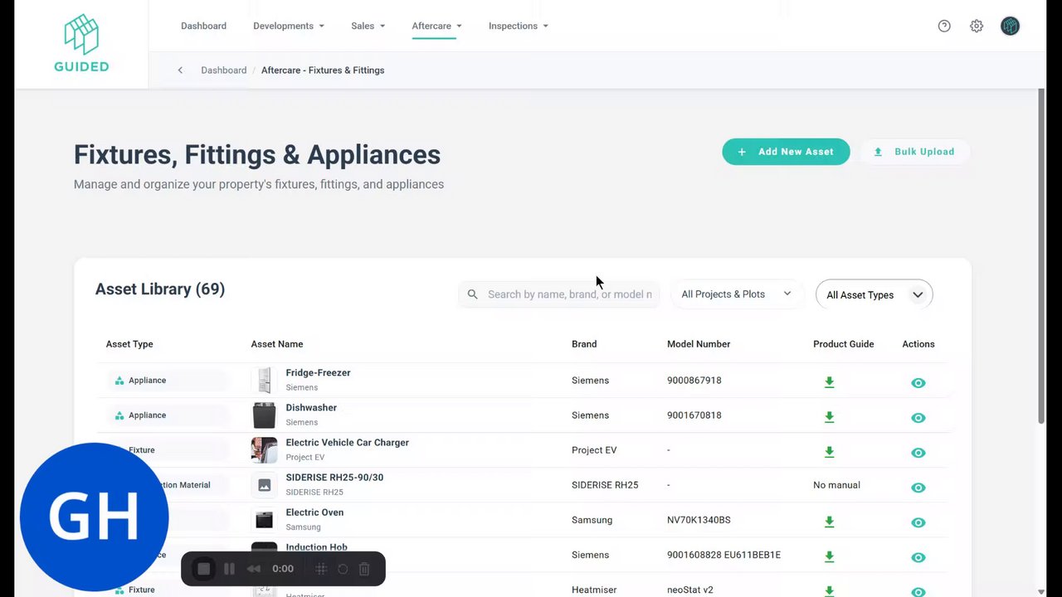The width and height of the screenshot is (1062, 597).
Task: Click the Brand column header
Action: [x=584, y=344]
